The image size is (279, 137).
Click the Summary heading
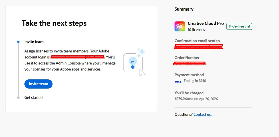184,9
